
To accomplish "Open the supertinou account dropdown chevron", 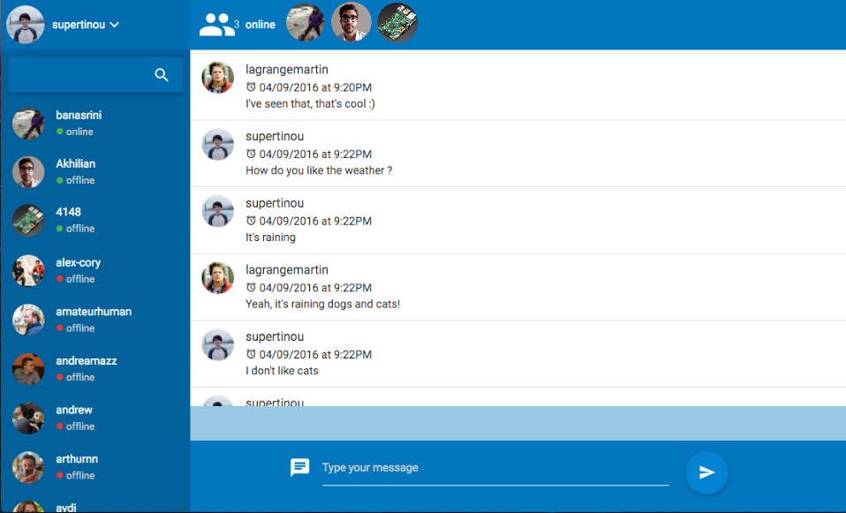I will click(114, 25).
